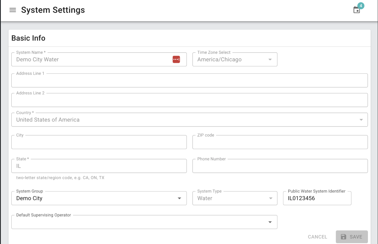Image resolution: width=378 pixels, height=244 pixels.
Task: Click the red password manager icon
Action: [176, 59]
